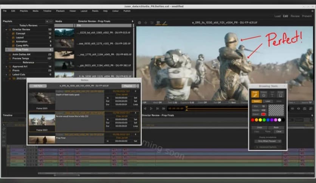Click the Undo button in Drawing Tools
Screen dimensions: 316x183
[x=260, y=127]
